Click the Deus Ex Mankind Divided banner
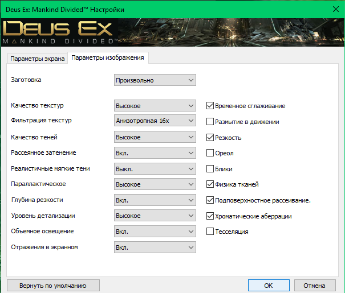Viewport: 345px width, 293px height. click(x=172, y=32)
